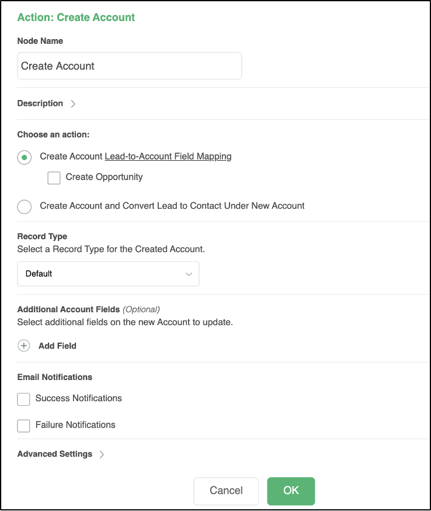Enable the Create Opportunity checkbox

coord(54,178)
